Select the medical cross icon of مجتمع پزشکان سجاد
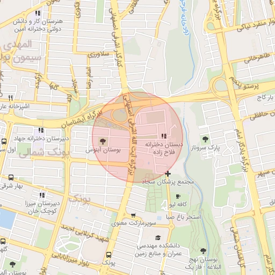 (x=168, y=173)
